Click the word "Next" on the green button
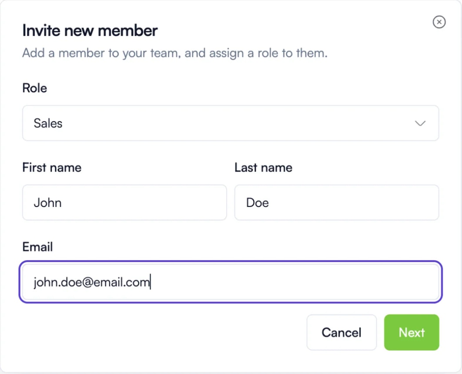 tap(412, 333)
